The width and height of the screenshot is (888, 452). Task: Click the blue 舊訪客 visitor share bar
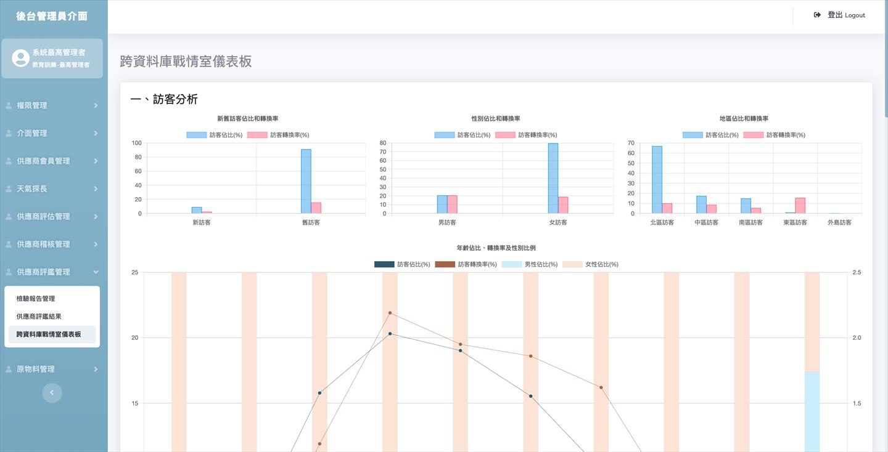coord(306,181)
